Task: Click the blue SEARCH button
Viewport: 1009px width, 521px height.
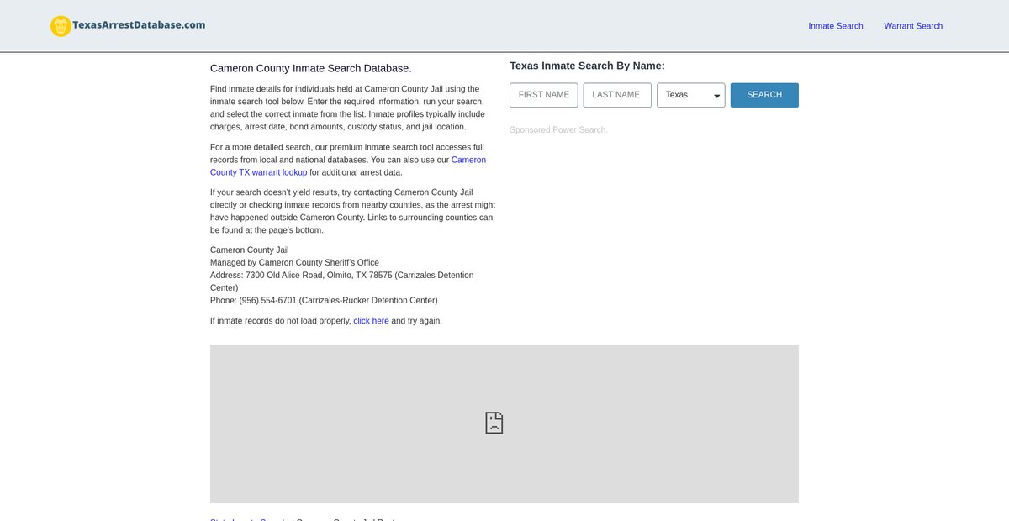Action: click(764, 95)
